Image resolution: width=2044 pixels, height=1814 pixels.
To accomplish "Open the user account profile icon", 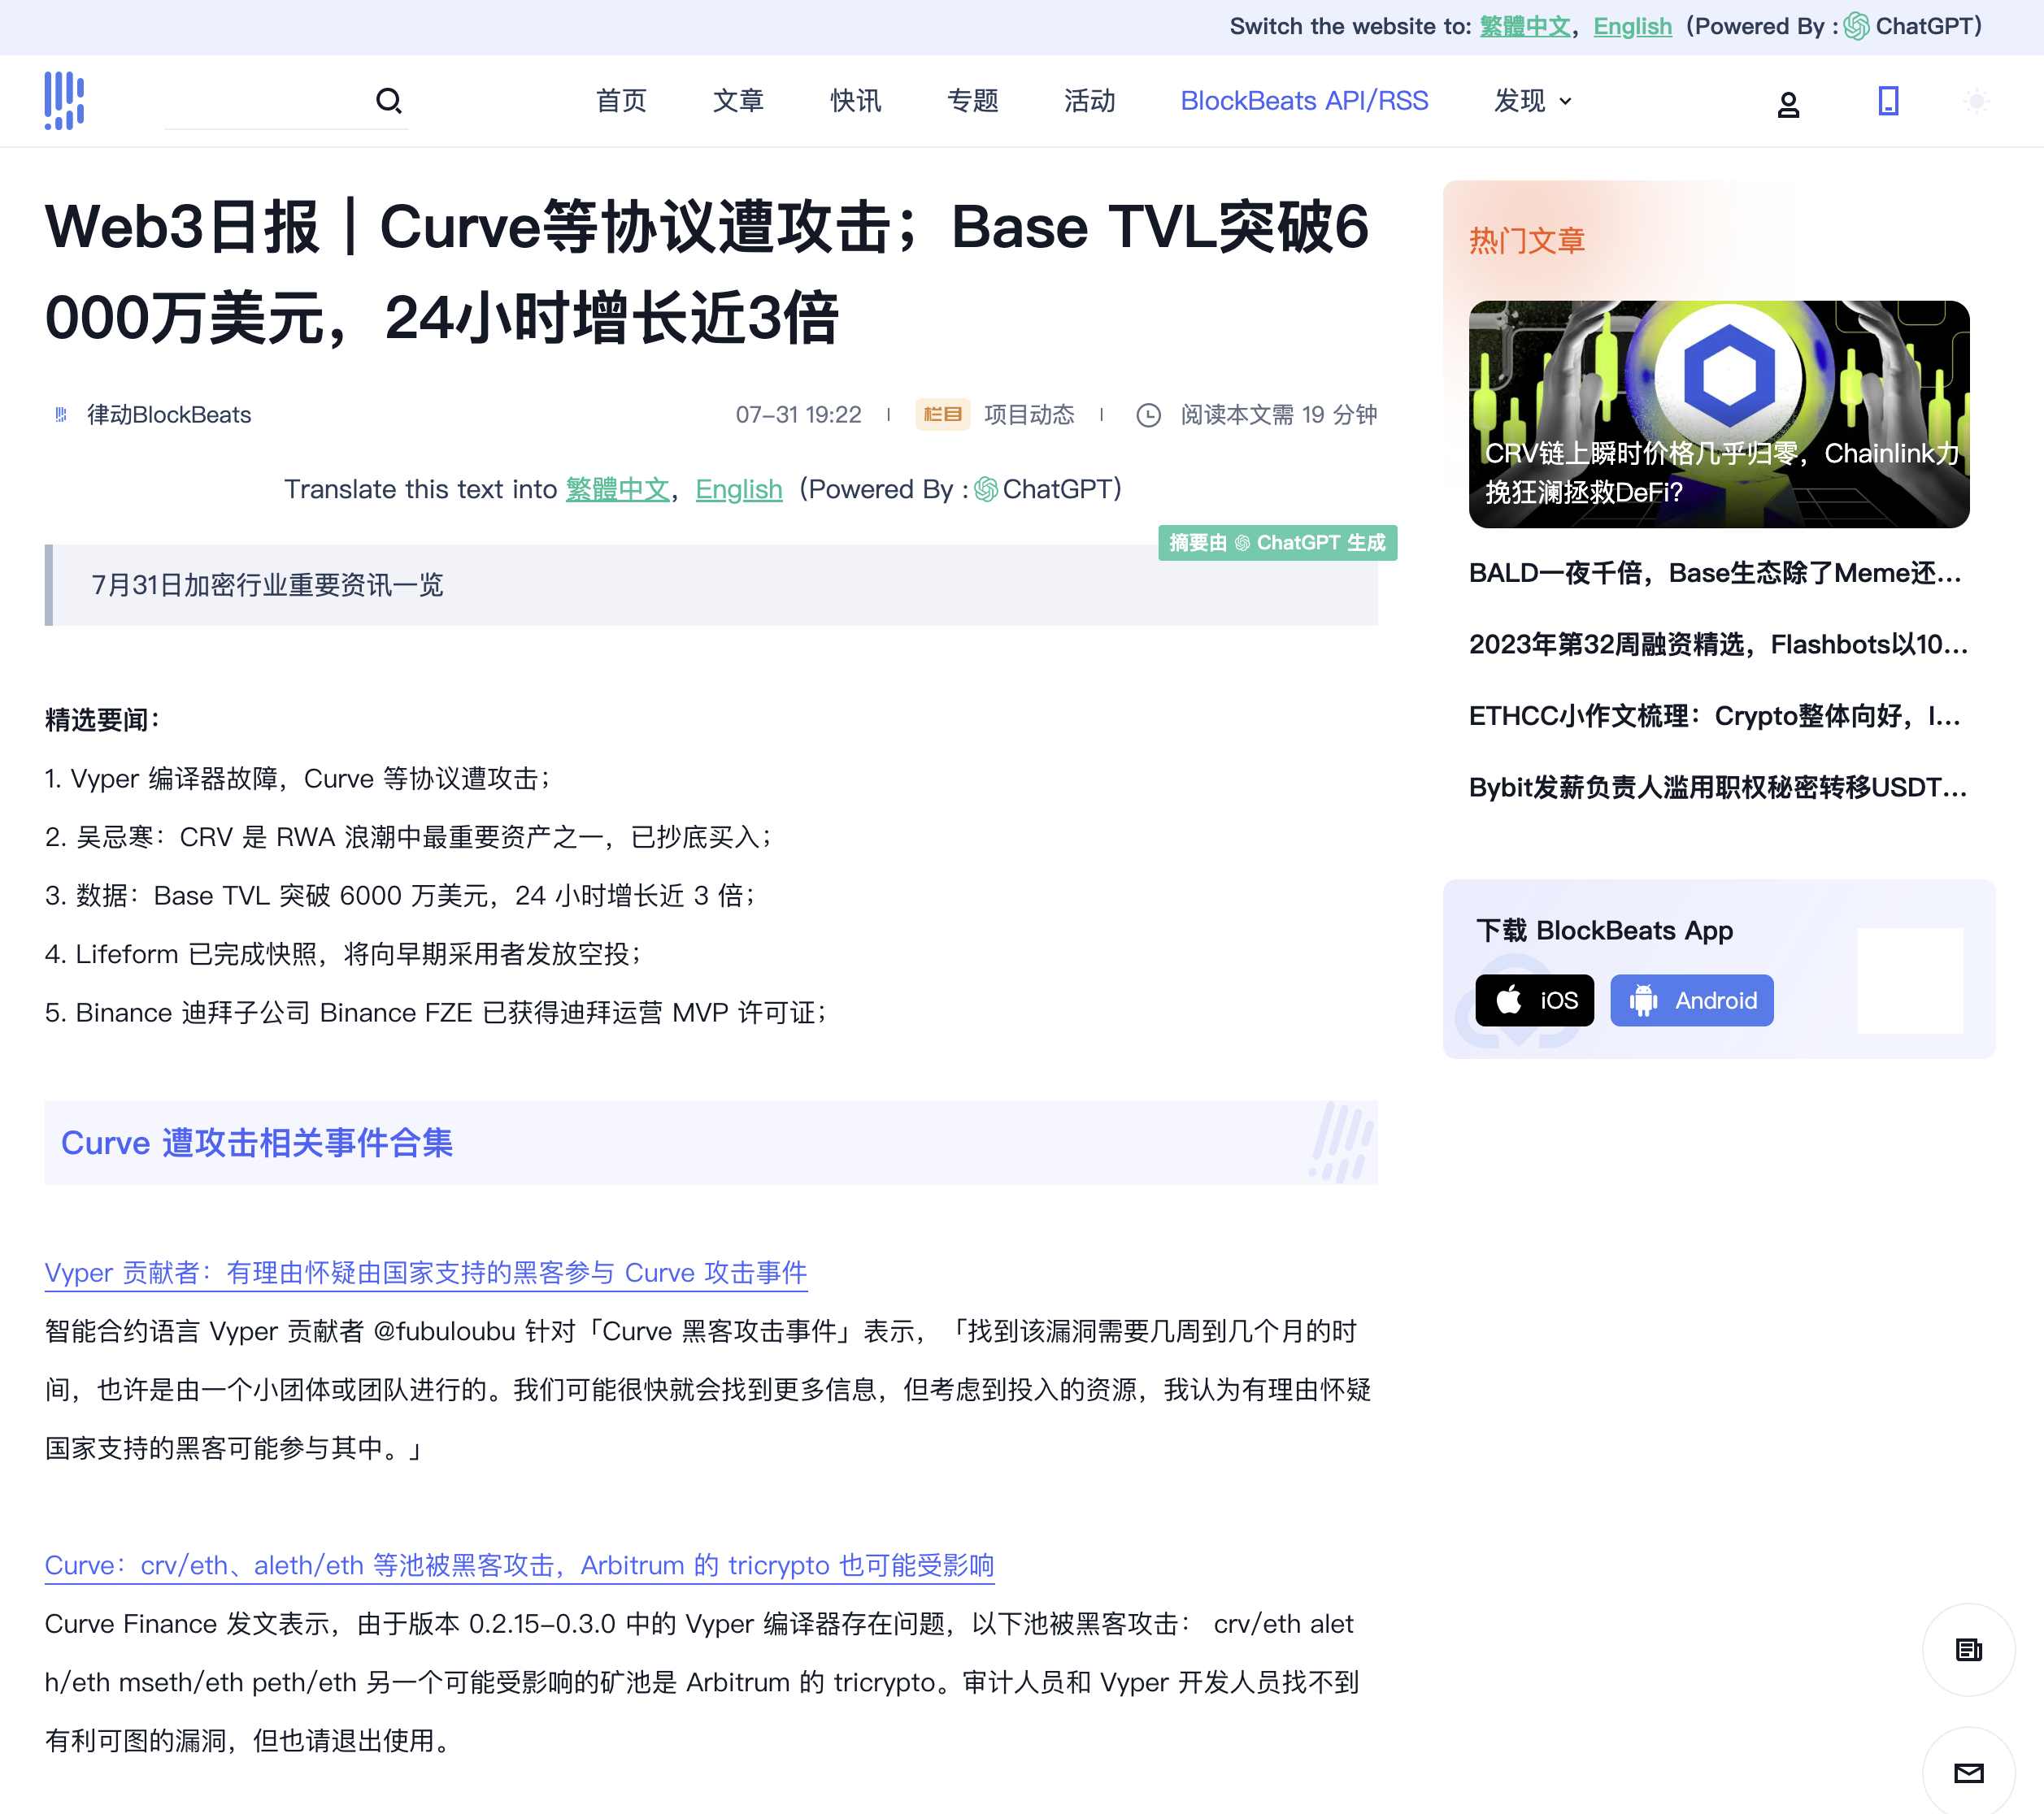I will (1787, 104).
